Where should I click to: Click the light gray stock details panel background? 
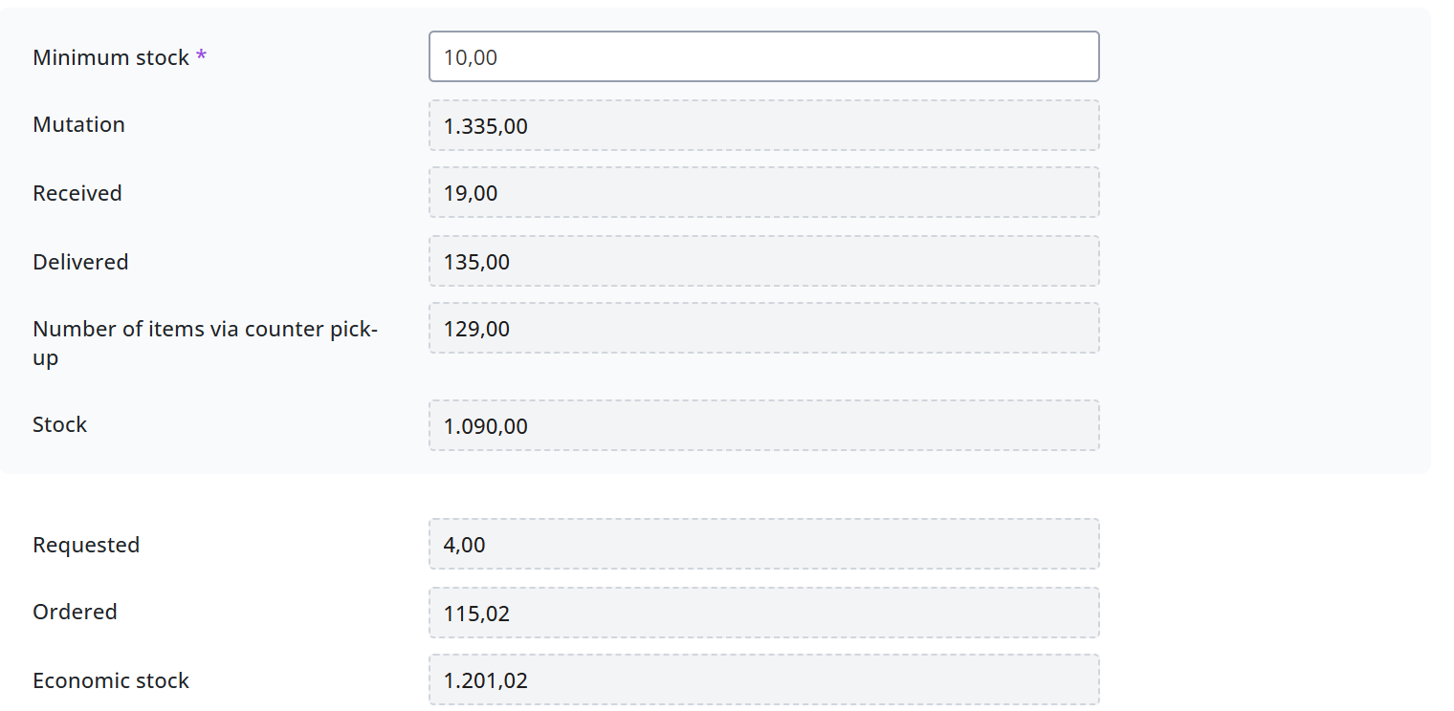pyautogui.click(x=1263, y=239)
